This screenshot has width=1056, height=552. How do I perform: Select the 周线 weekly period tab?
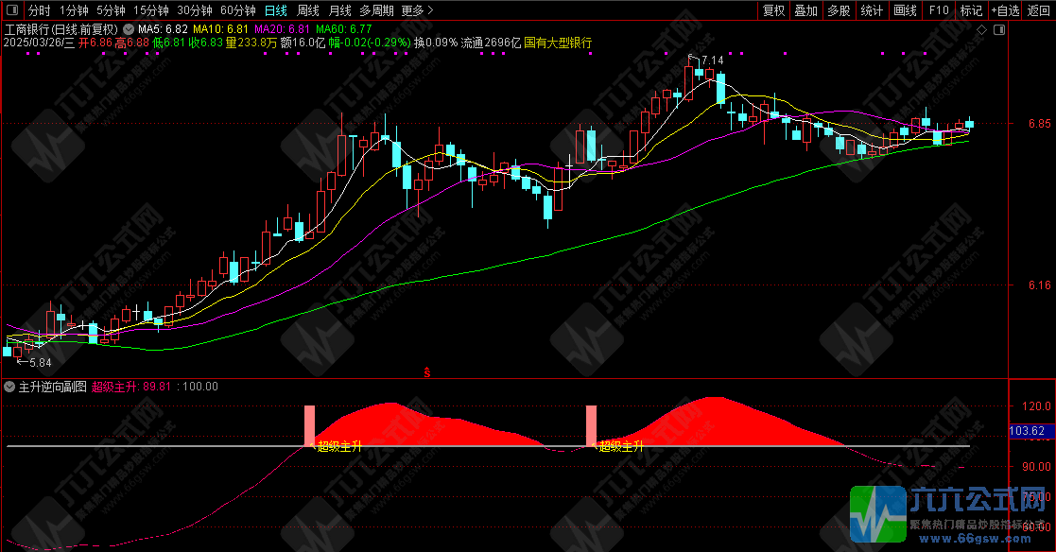(x=308, y=11)
